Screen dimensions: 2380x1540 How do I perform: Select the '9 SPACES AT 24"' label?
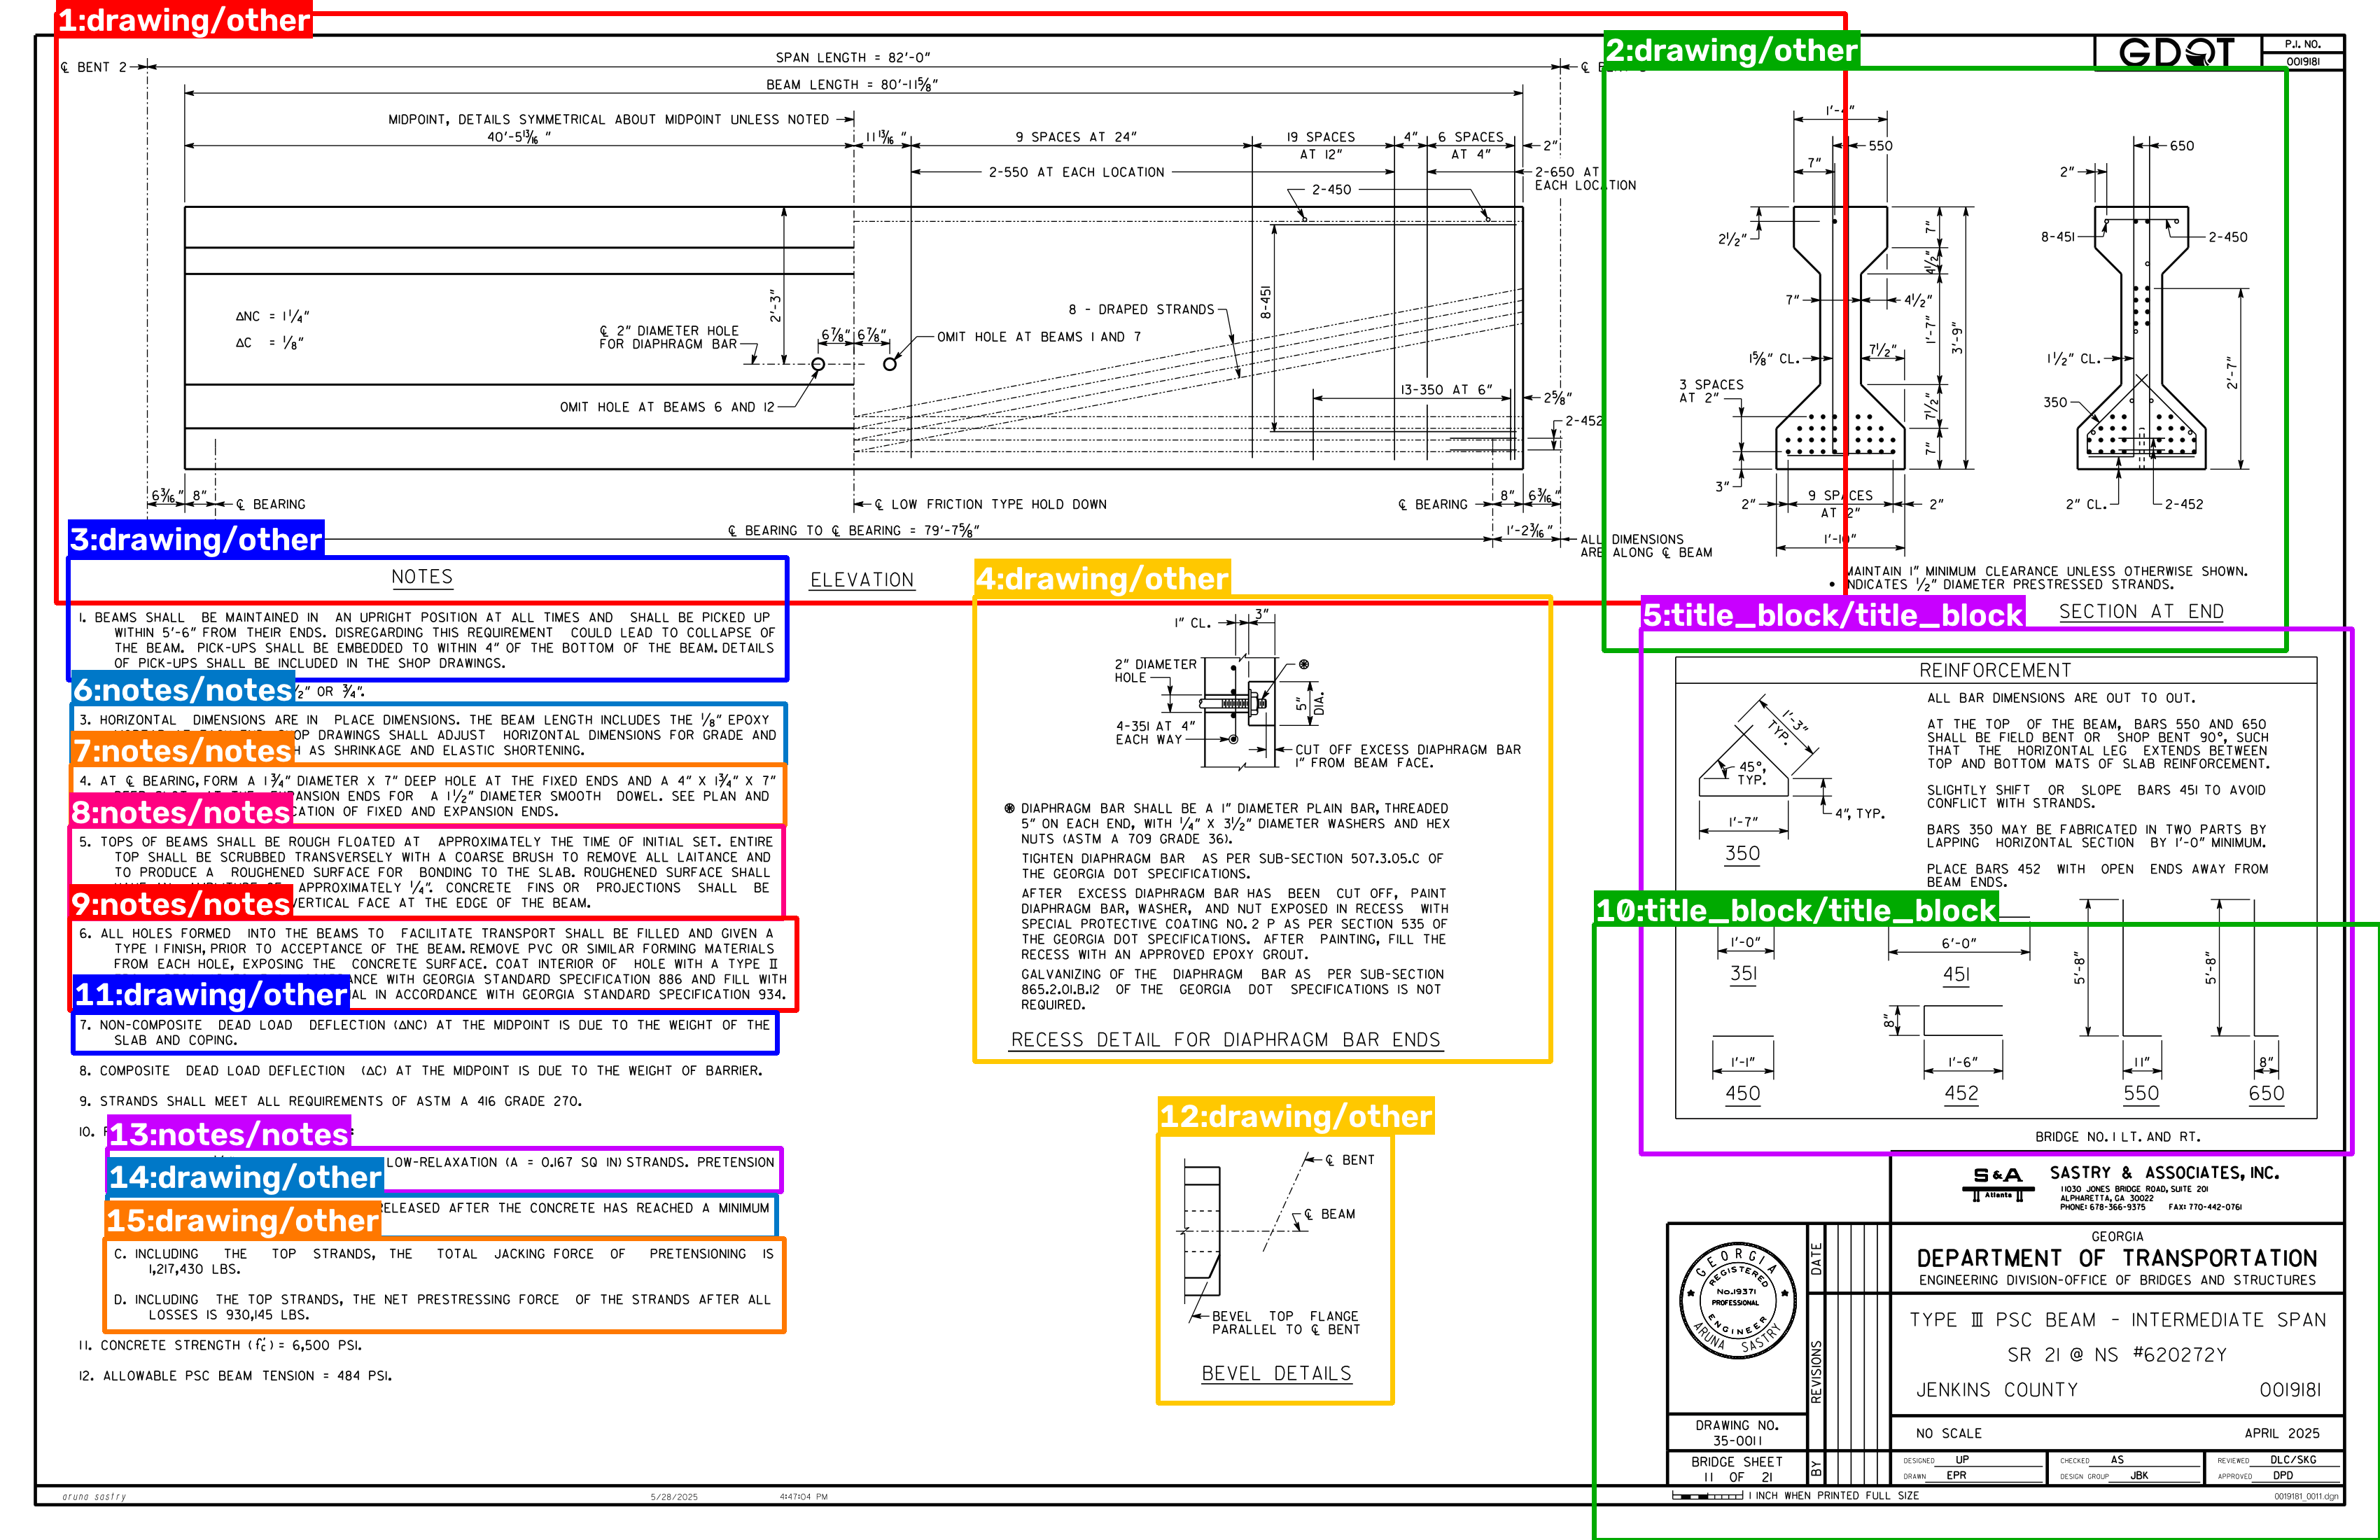1076,137
